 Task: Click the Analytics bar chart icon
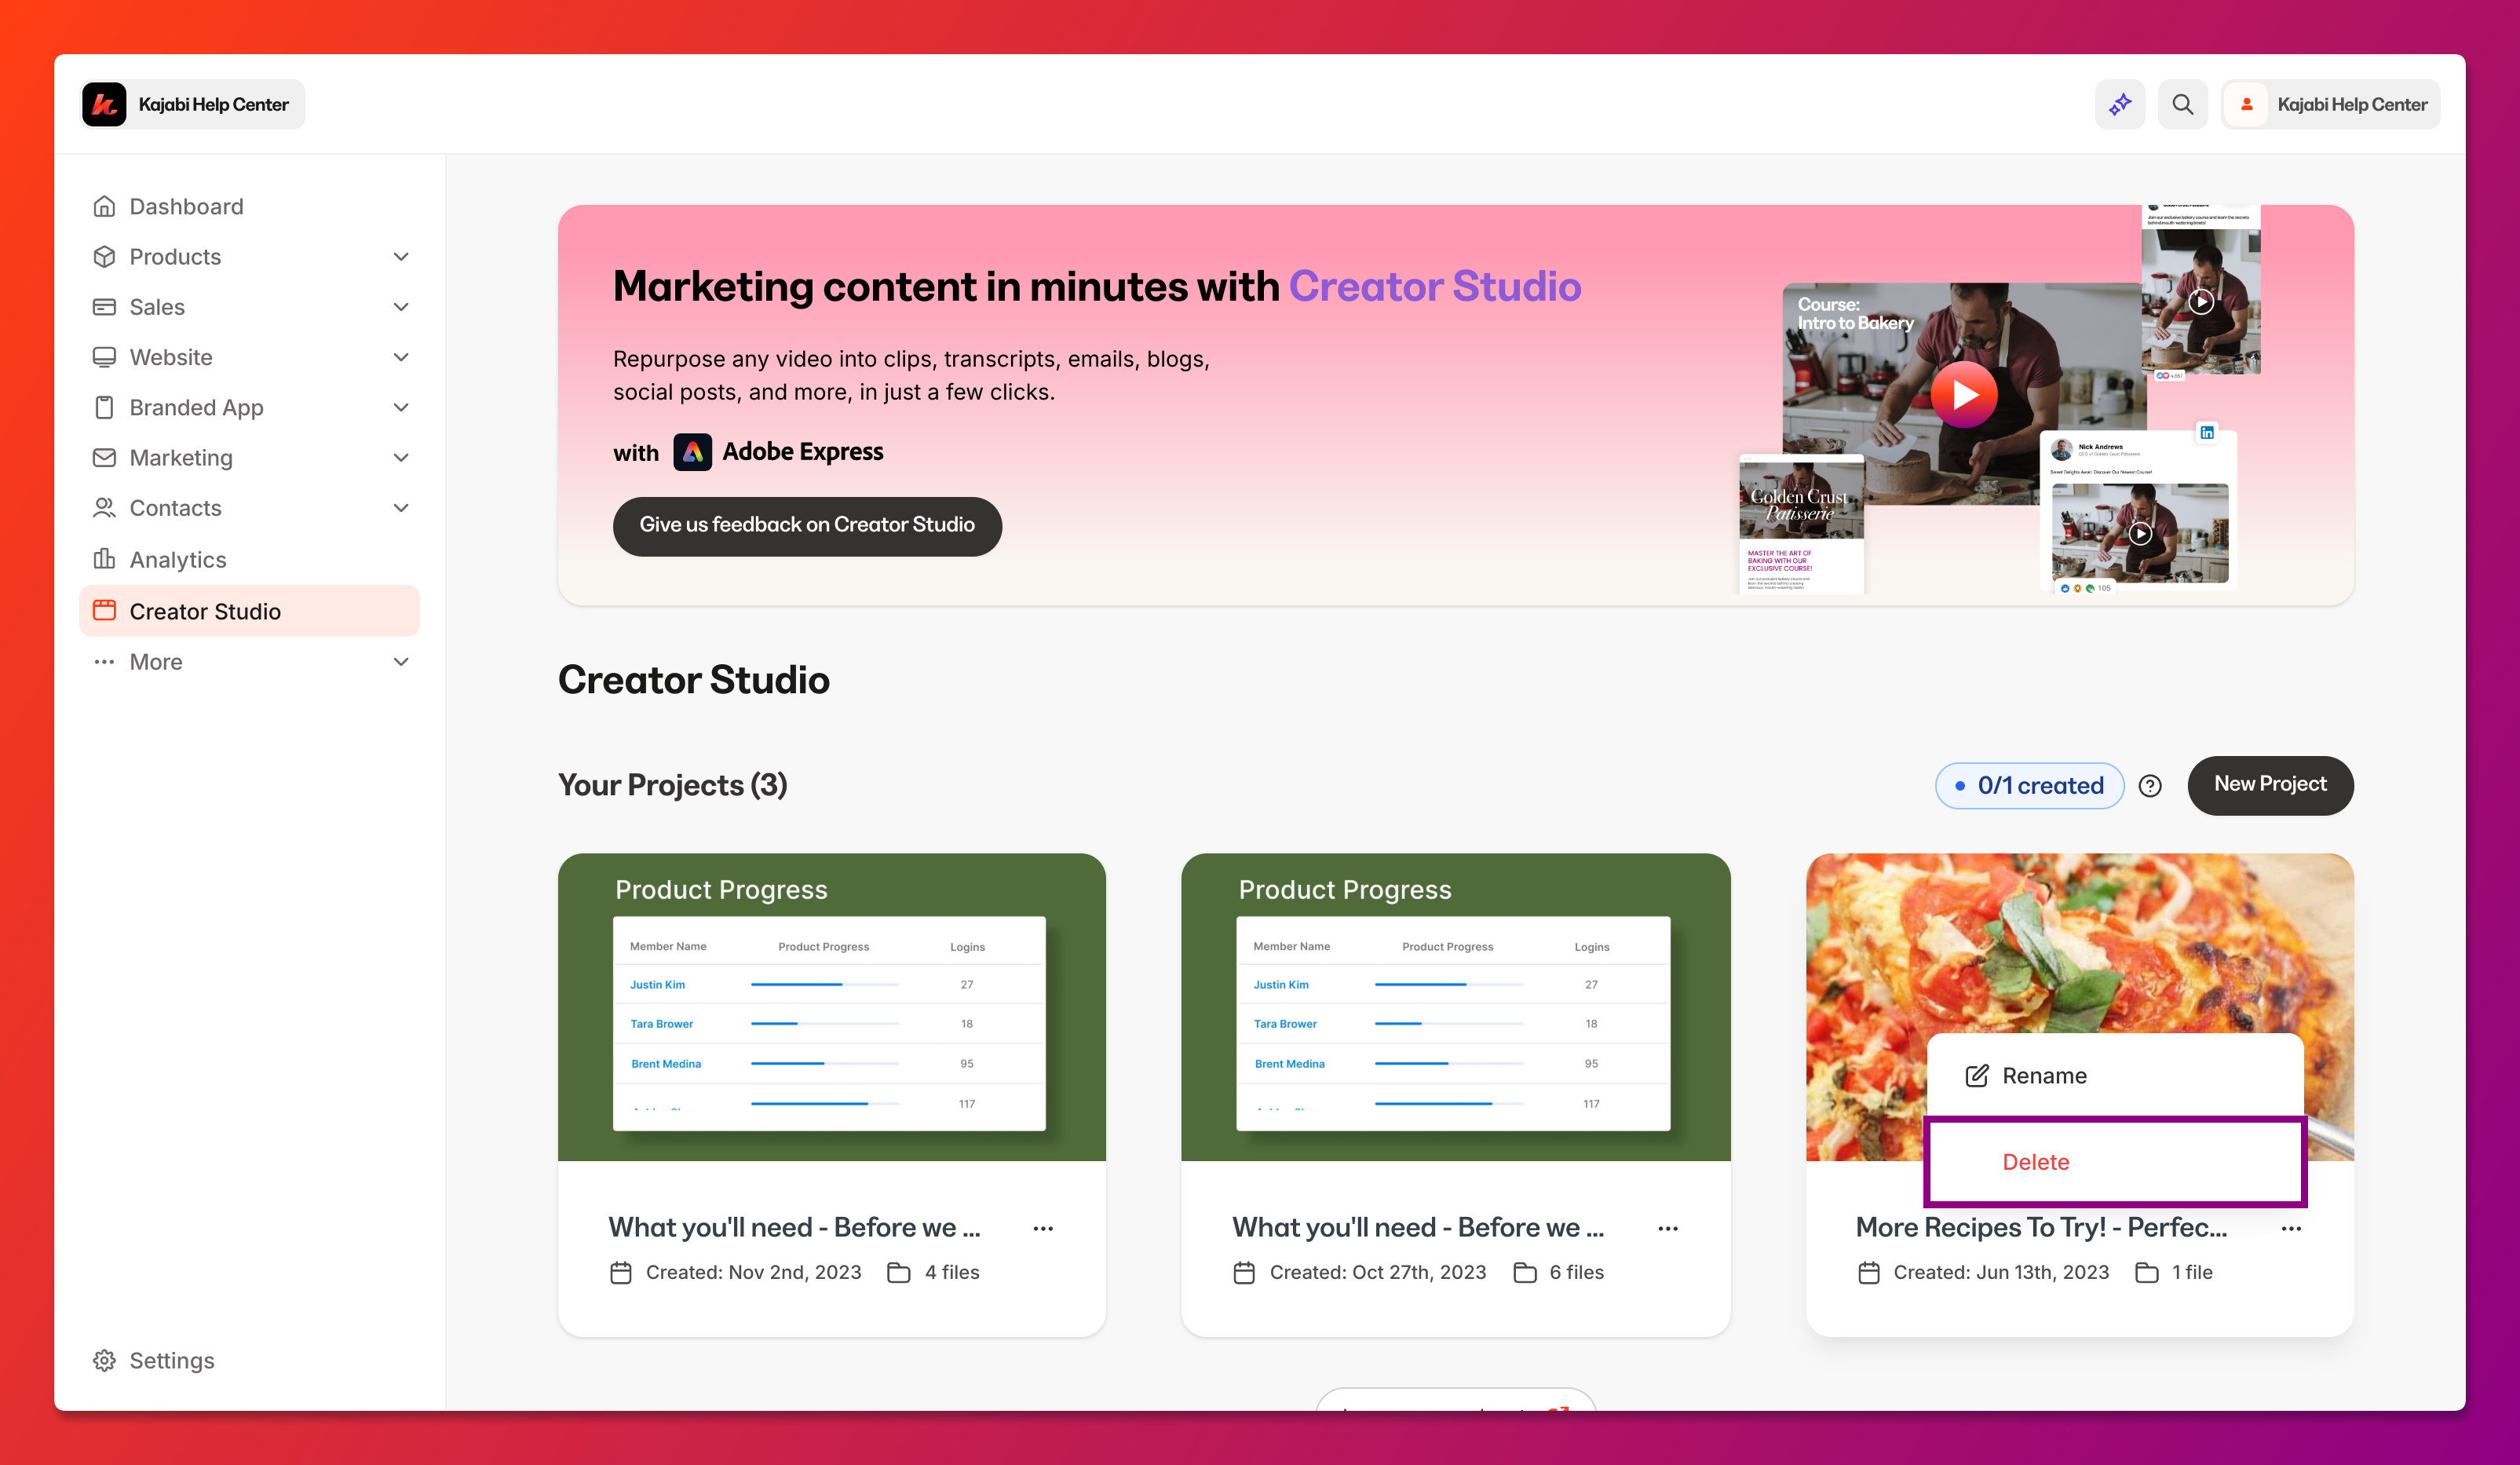(x=104, y=559)
